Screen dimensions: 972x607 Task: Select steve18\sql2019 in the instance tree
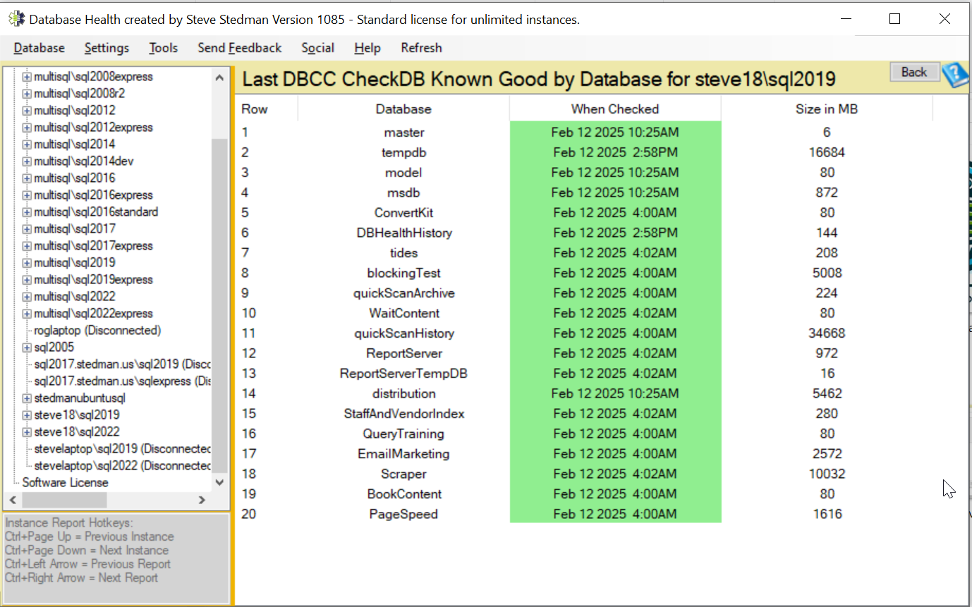pyautogui.click(x=77, y=415)
